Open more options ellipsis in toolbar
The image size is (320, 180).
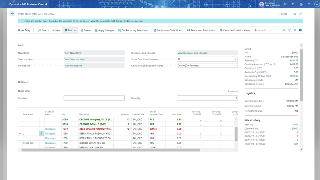(270, 30)
